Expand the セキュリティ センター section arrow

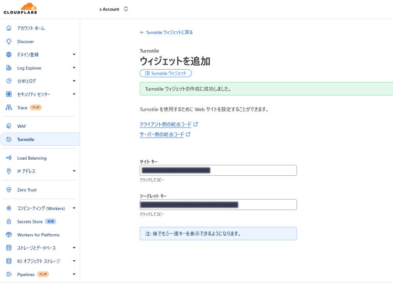(74, 94)
